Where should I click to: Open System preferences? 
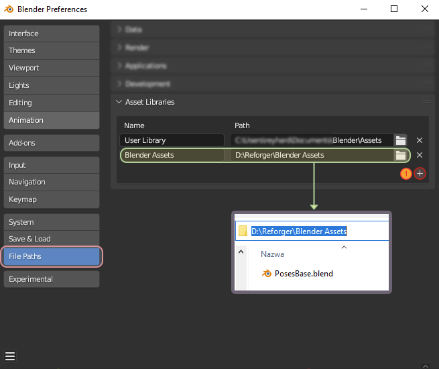point(52,222)
